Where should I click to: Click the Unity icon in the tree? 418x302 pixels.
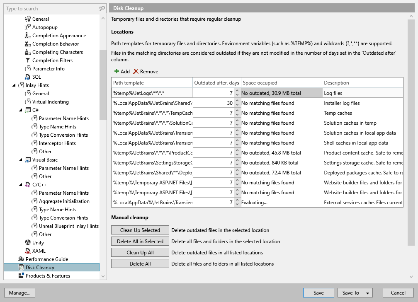28,243
